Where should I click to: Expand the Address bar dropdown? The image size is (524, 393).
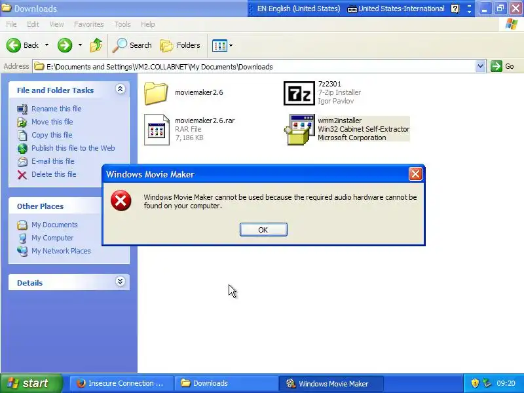pyautogui.click(x=480, y=67)
